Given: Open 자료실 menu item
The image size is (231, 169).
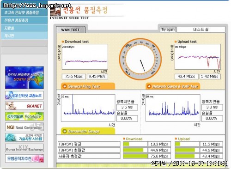Looking at the screenshot, I should (24, 28).
